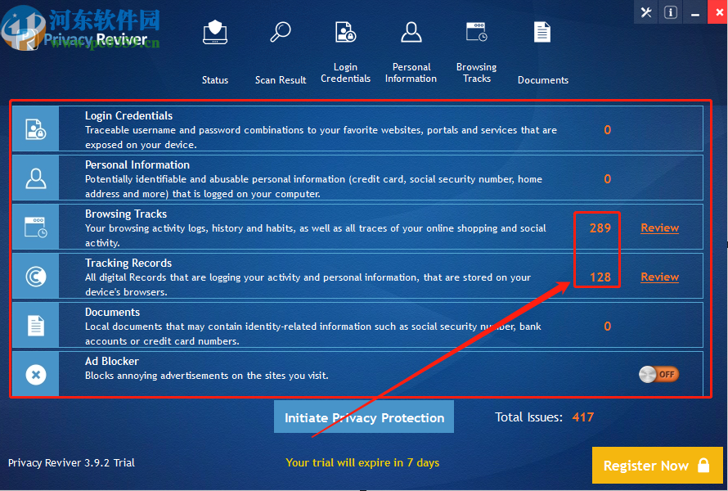Click the Login Credentials nav icon

pos(345,32)
